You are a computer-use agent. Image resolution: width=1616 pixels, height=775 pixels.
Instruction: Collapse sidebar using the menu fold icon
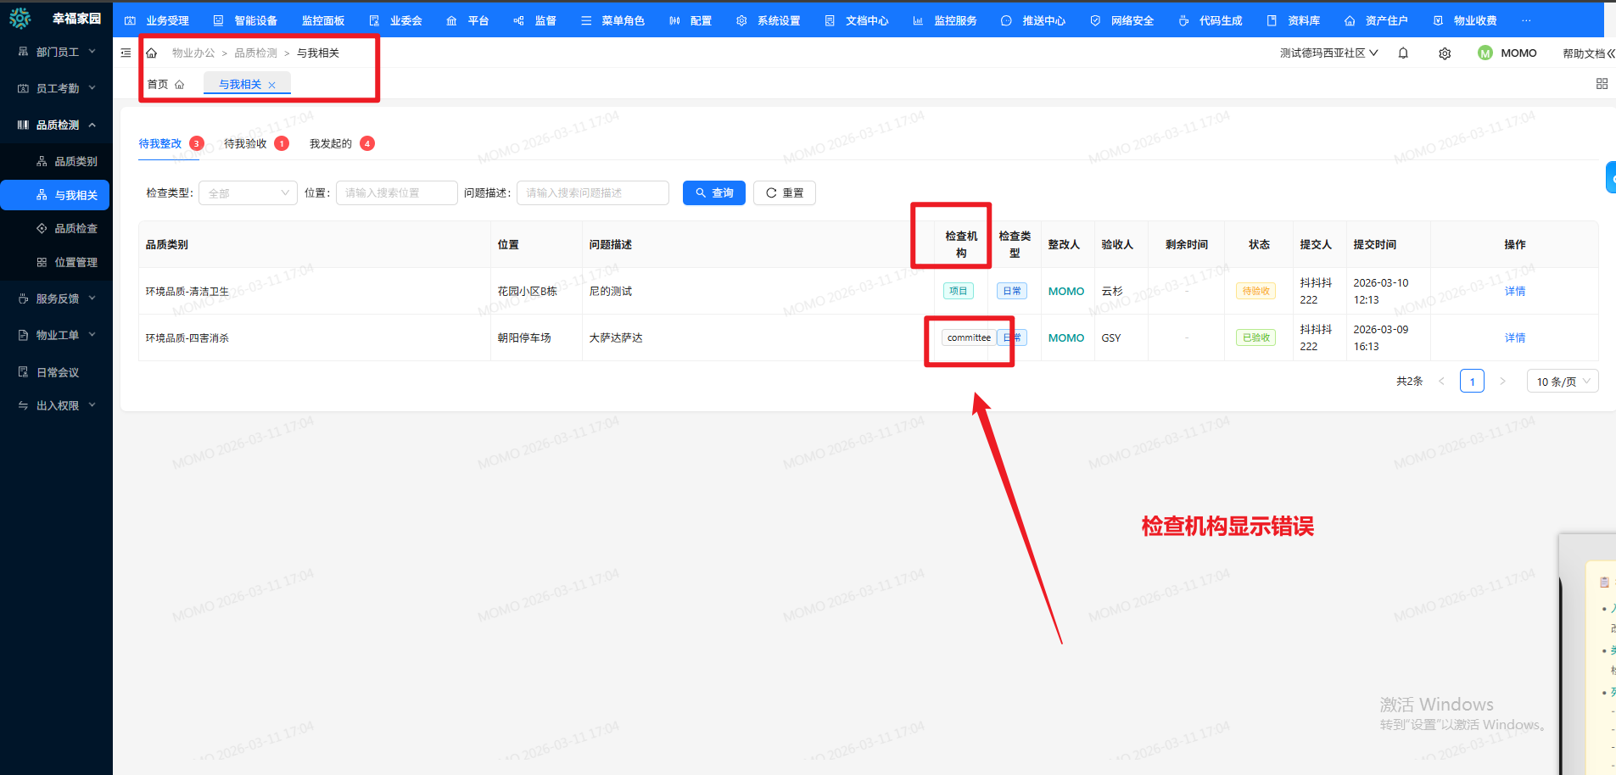(126, 53)
